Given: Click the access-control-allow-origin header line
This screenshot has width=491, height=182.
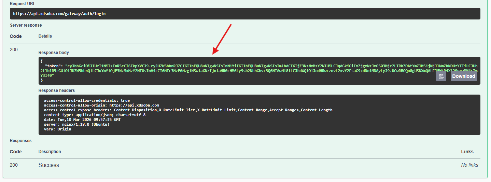Looking at the screenshot, I should coord(101,106).
